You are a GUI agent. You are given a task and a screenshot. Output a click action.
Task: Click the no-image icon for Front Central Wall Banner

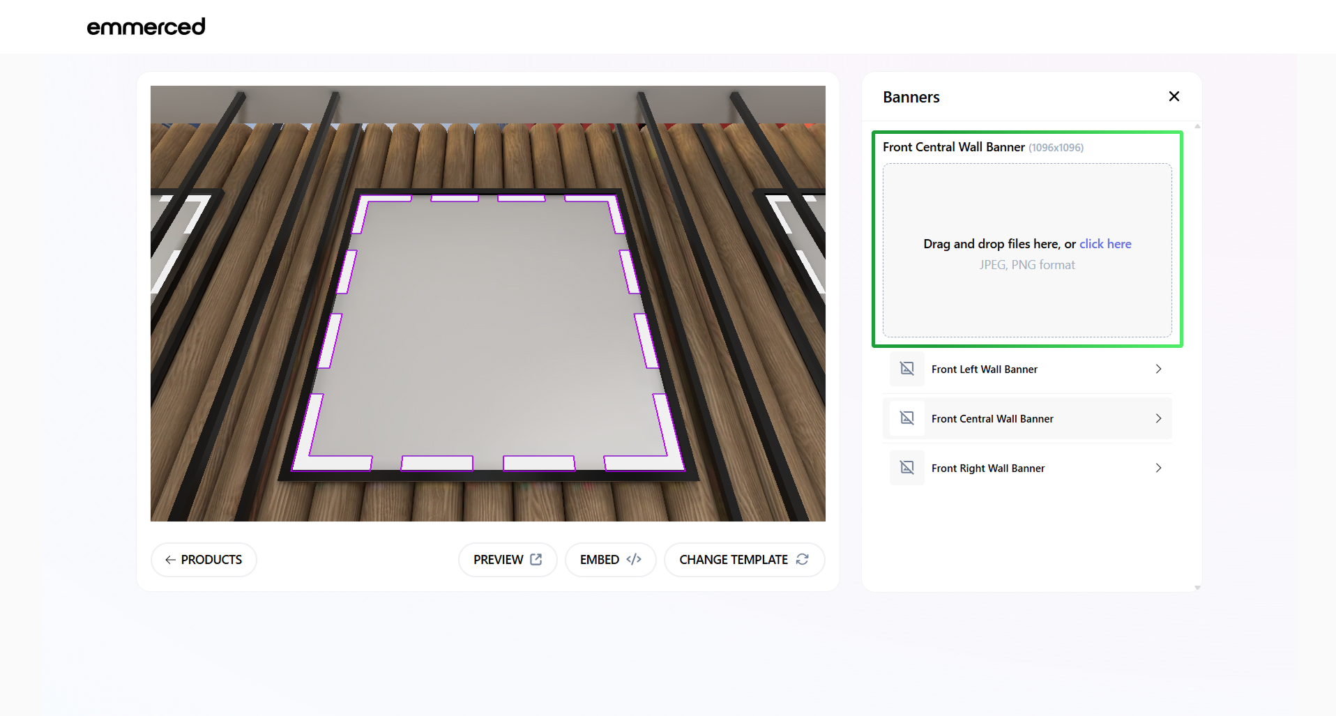pos(906,418)
